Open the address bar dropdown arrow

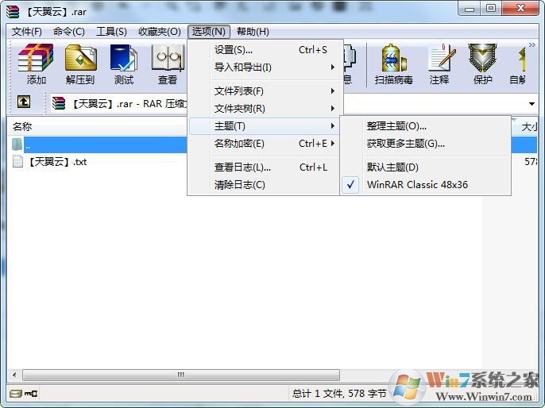click(x=531, y=104)
